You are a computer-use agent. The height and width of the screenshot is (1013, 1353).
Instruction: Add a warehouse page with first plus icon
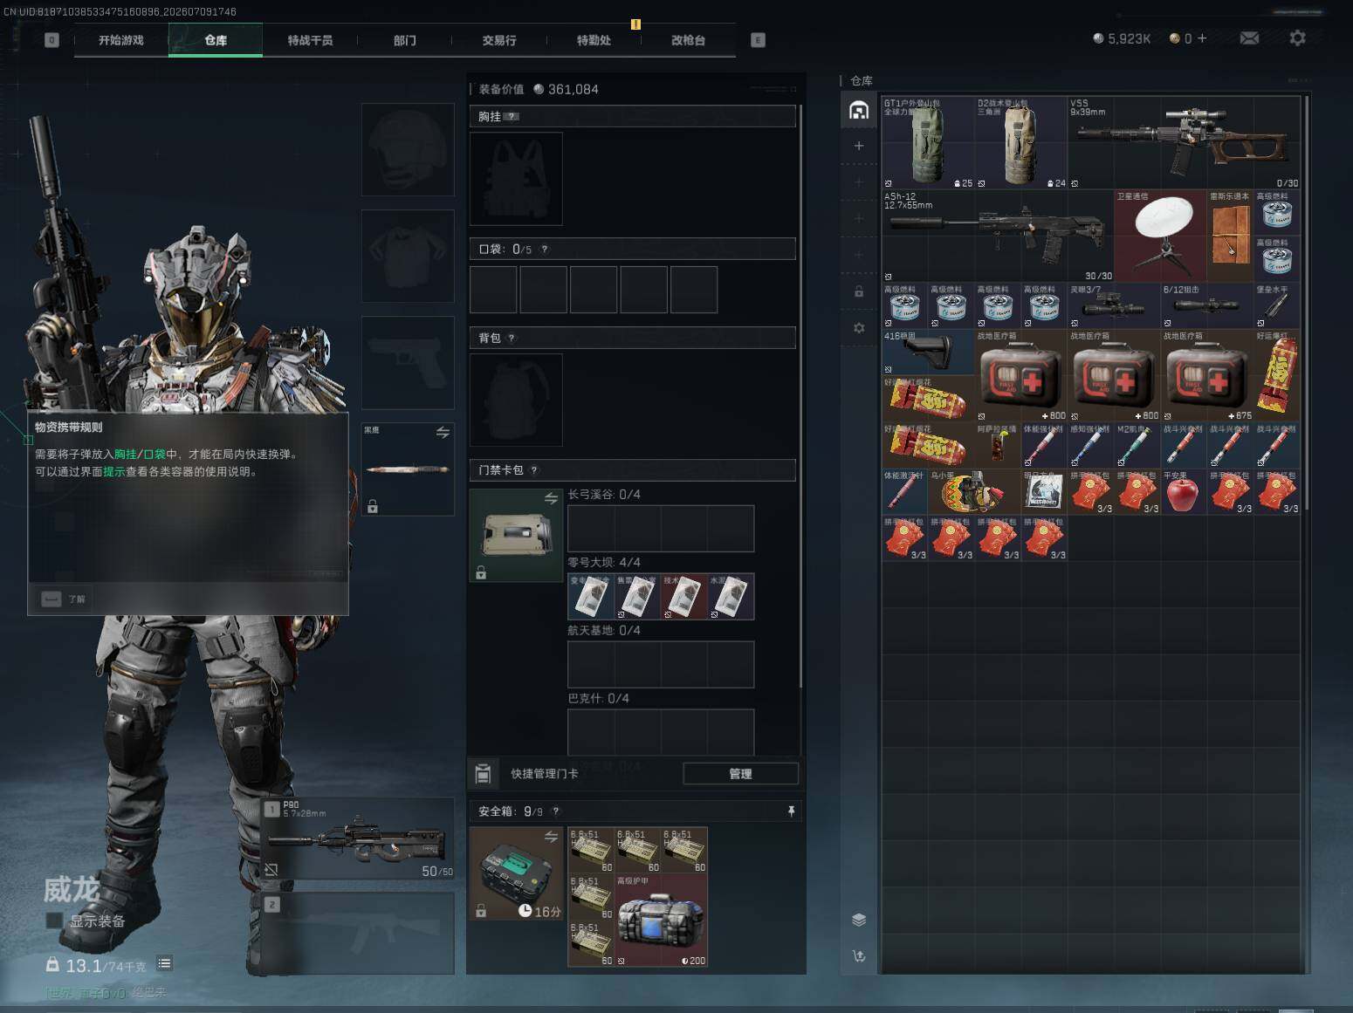859,146
